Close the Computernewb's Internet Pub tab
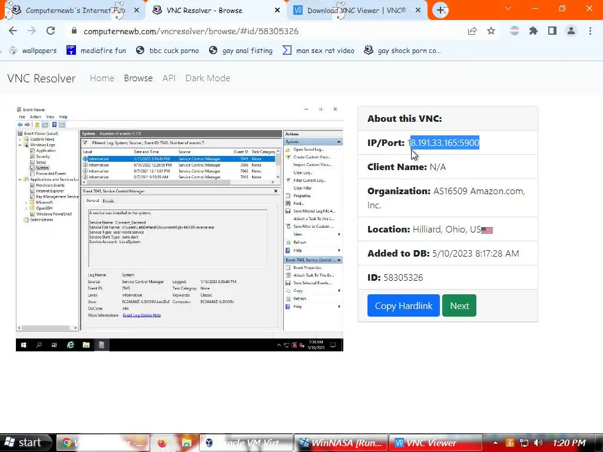 [x=137, y=11]
